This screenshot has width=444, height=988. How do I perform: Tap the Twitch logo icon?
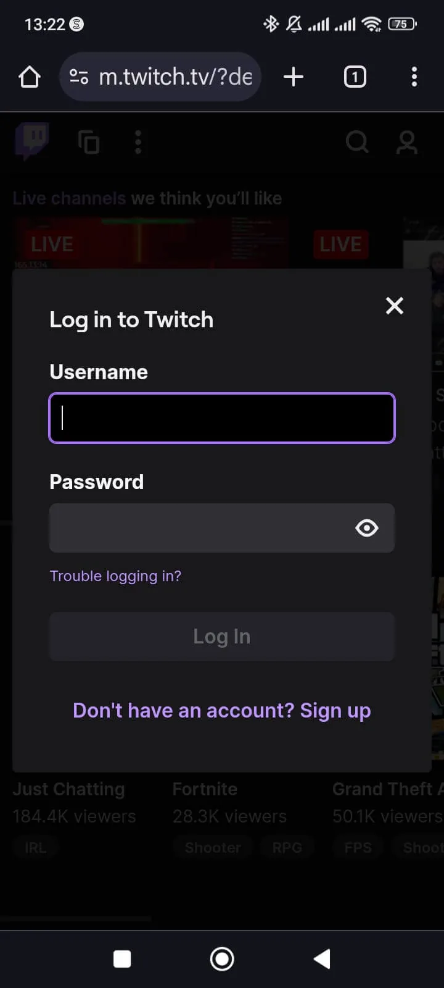tap(32, 141)
